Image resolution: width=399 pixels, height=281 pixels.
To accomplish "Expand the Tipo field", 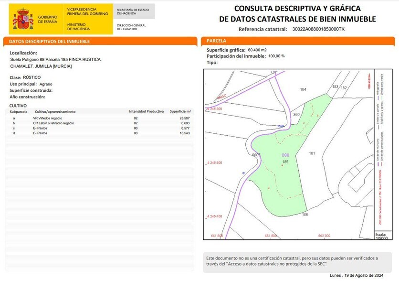I will click(x=211, y=60).
